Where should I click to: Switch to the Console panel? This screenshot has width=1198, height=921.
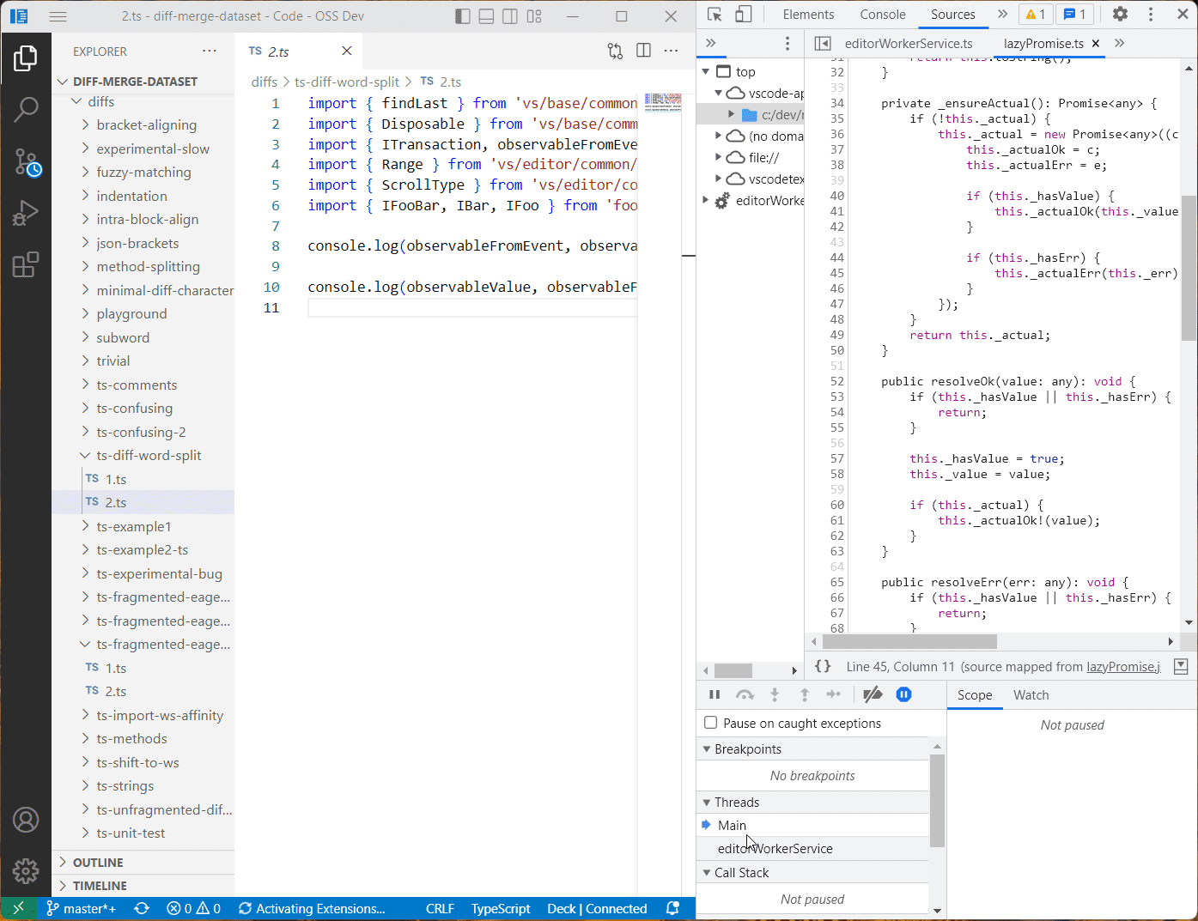point(883,15)
